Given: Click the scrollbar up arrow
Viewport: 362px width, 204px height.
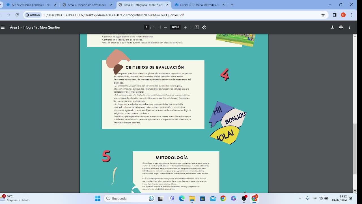Looking at the screenshot, I should pos(355,36).
